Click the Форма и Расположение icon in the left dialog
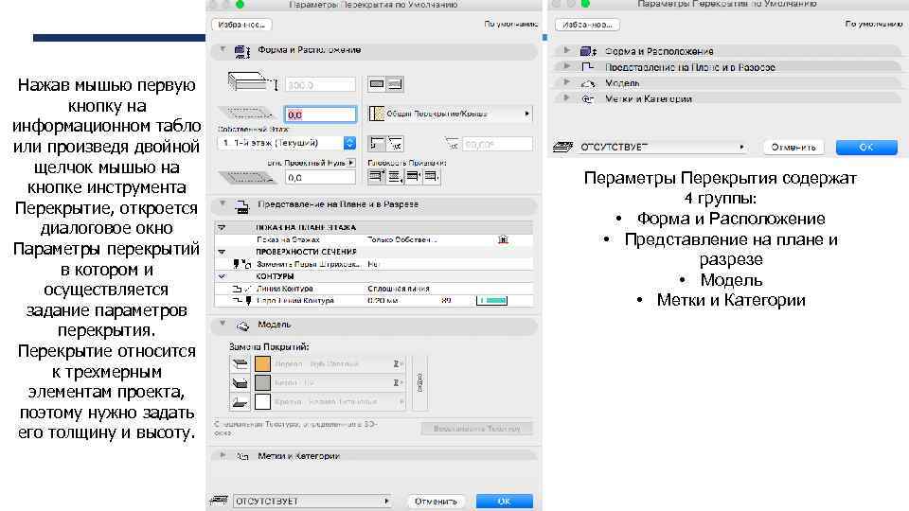This screenshot has height=511, width=909. pyautogui.click(x=241, y=51)
